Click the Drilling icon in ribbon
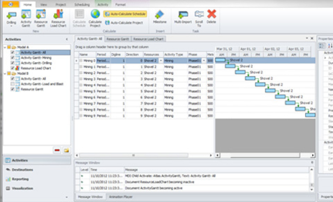 click(x=11, y=15)
